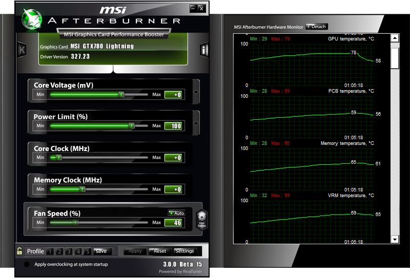The width and height of the screenshot is (410, 278).
Task: Click the MSI GTX780 Lightning card name
Action: click(x=102, y=46)
